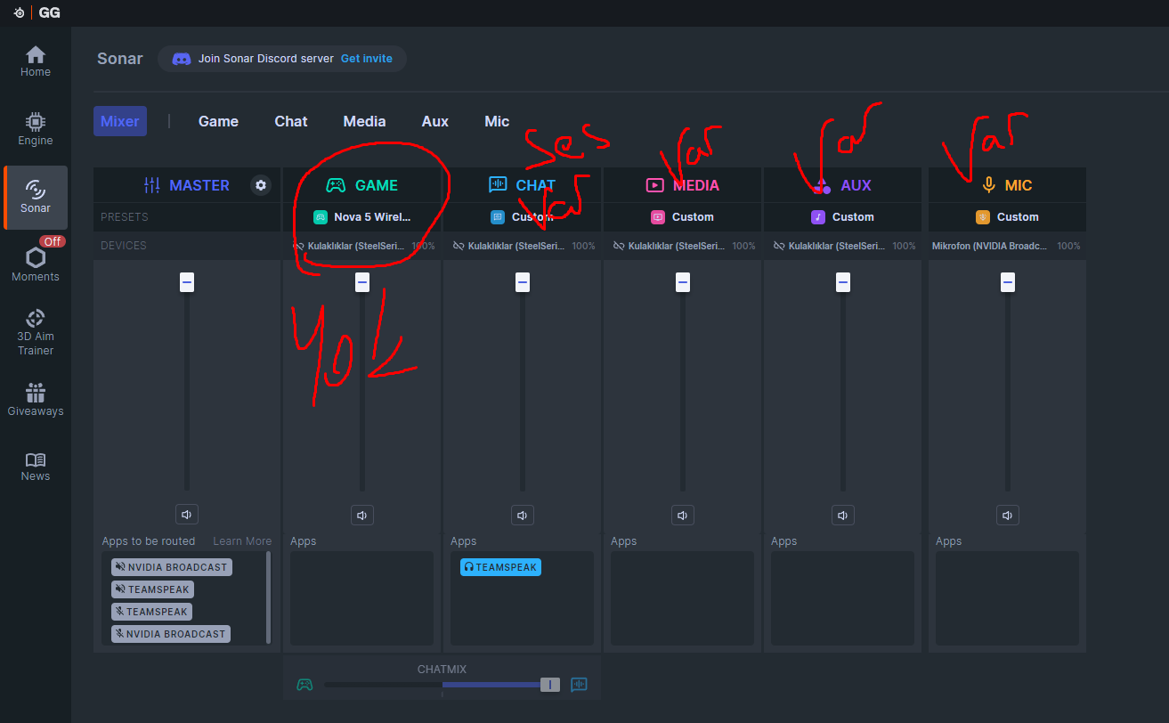The width and height of the screenshot is (1169, 723).
Task: Mute the Media channel
Action: (x=683, y=515)
